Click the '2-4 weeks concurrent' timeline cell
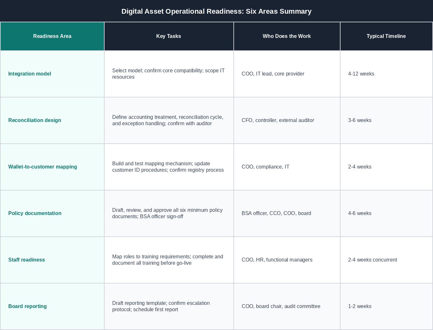433x330 pixels. coord(386,260)
